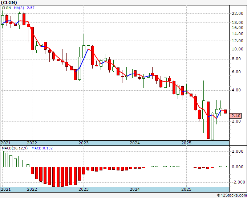Click the 2.000 MACD axis label
This screenshot has width=247, height=198.
238,152
